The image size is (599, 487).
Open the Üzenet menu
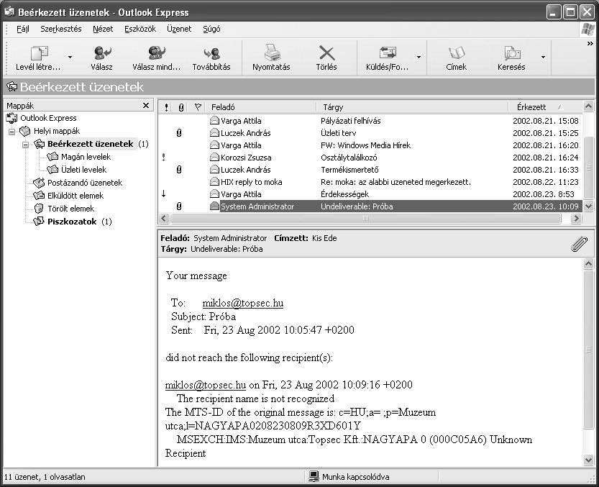pos(179,29)
